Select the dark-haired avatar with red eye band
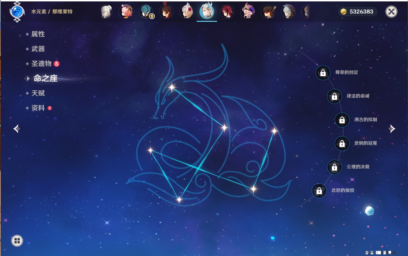The height and width of the screenshot is (256, 408). 268,12
